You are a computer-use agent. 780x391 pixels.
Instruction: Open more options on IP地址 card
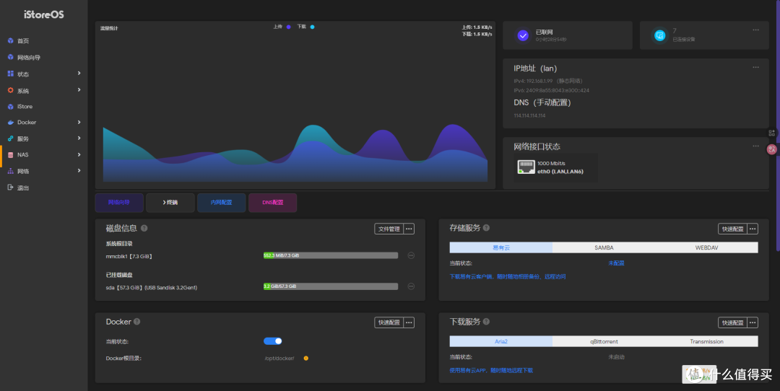click(x=755, y=67)
